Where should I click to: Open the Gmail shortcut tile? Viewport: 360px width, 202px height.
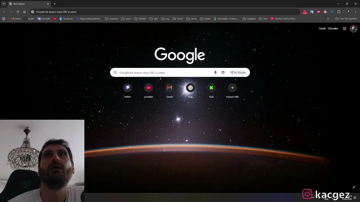(169, 91)
